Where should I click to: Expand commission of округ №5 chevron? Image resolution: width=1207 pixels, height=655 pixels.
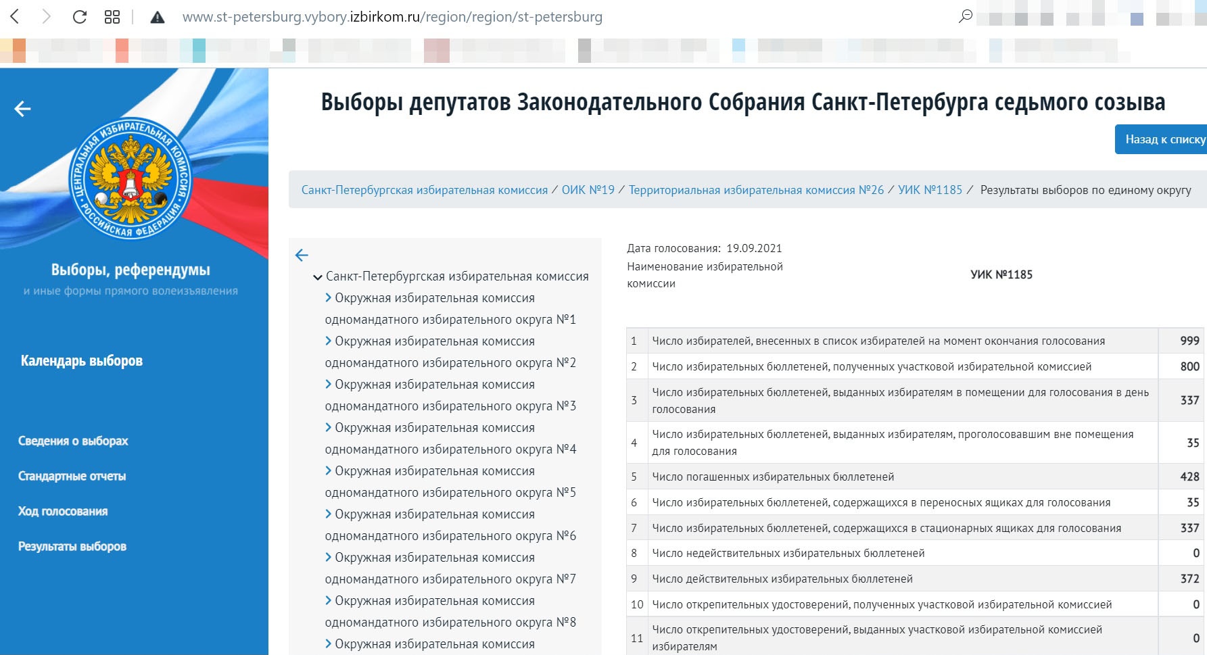328,470
